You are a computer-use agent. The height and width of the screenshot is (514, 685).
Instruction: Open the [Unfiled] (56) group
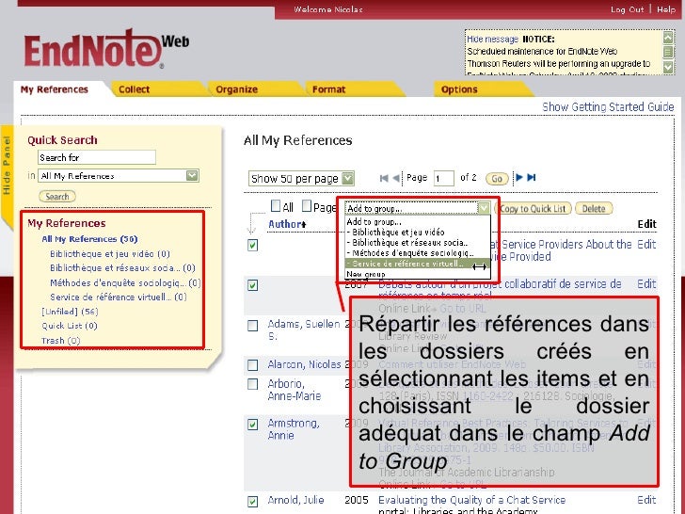click(70, 312)
